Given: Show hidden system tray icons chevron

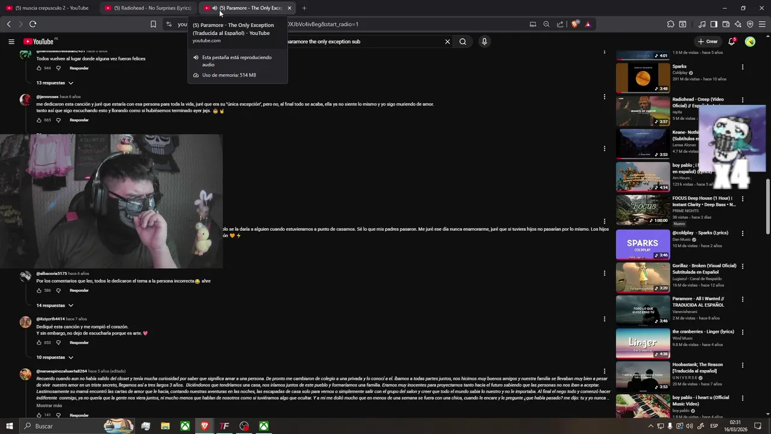Looking at the screenshot, I should click(651, 426).
